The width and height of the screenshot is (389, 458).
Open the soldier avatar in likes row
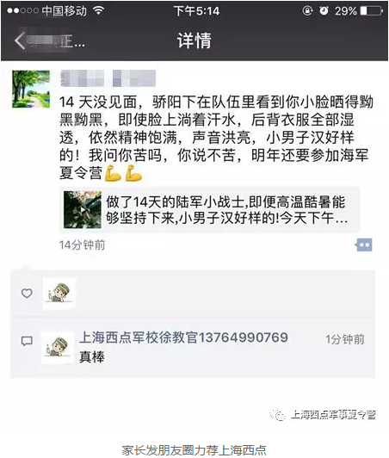(59, 293)
